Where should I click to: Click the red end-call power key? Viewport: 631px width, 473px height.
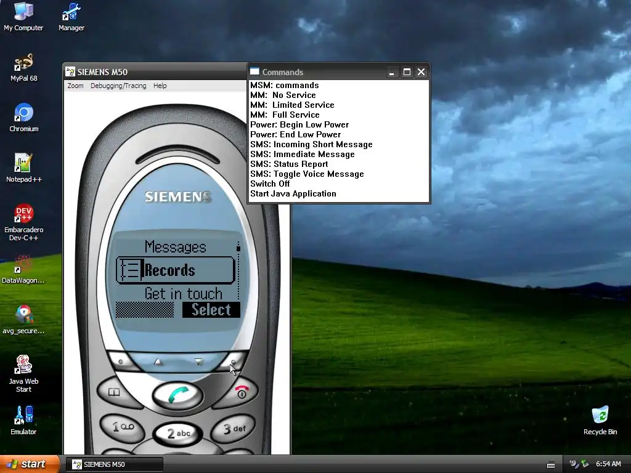click(x=240, y=392)
